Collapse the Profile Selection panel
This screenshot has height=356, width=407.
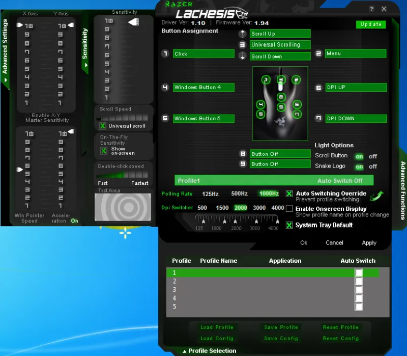tap(210, 351)
